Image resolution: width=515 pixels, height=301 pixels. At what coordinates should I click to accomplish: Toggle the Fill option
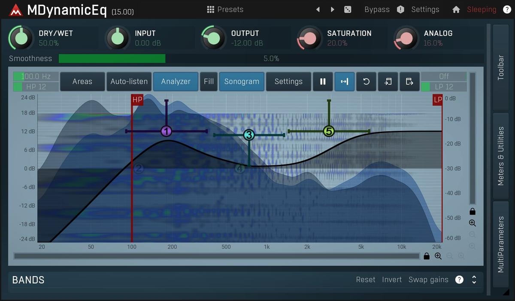pyautogui.click(x=209, y=82)
